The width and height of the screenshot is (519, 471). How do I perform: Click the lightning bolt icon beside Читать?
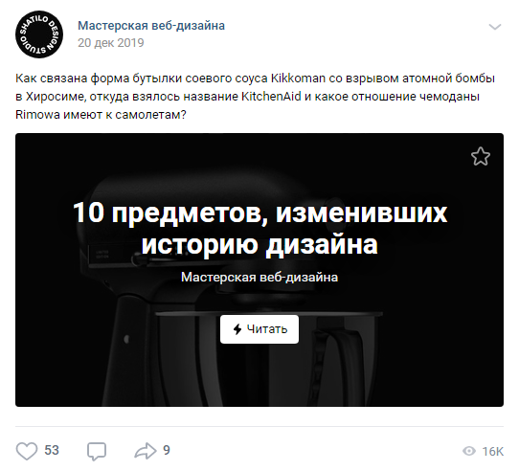(237, 329)
